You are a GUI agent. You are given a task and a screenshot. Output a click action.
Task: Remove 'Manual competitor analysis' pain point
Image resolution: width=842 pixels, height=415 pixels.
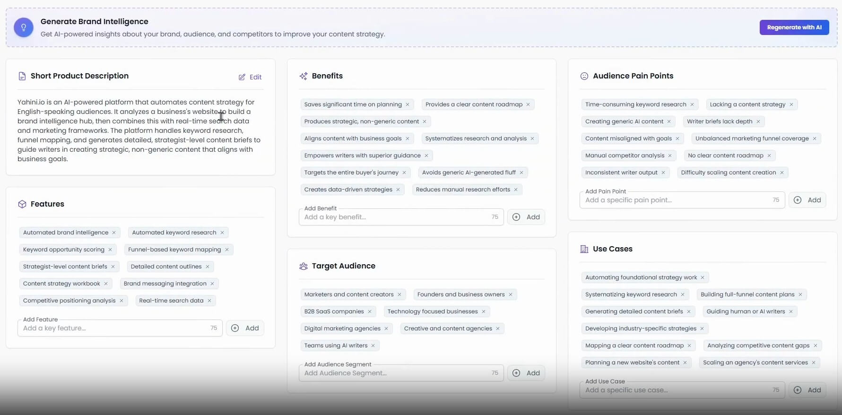pos(670,156)
